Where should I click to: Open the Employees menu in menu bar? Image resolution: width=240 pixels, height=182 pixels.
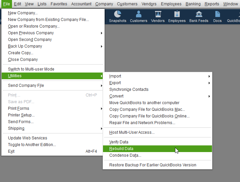(171, 4)
